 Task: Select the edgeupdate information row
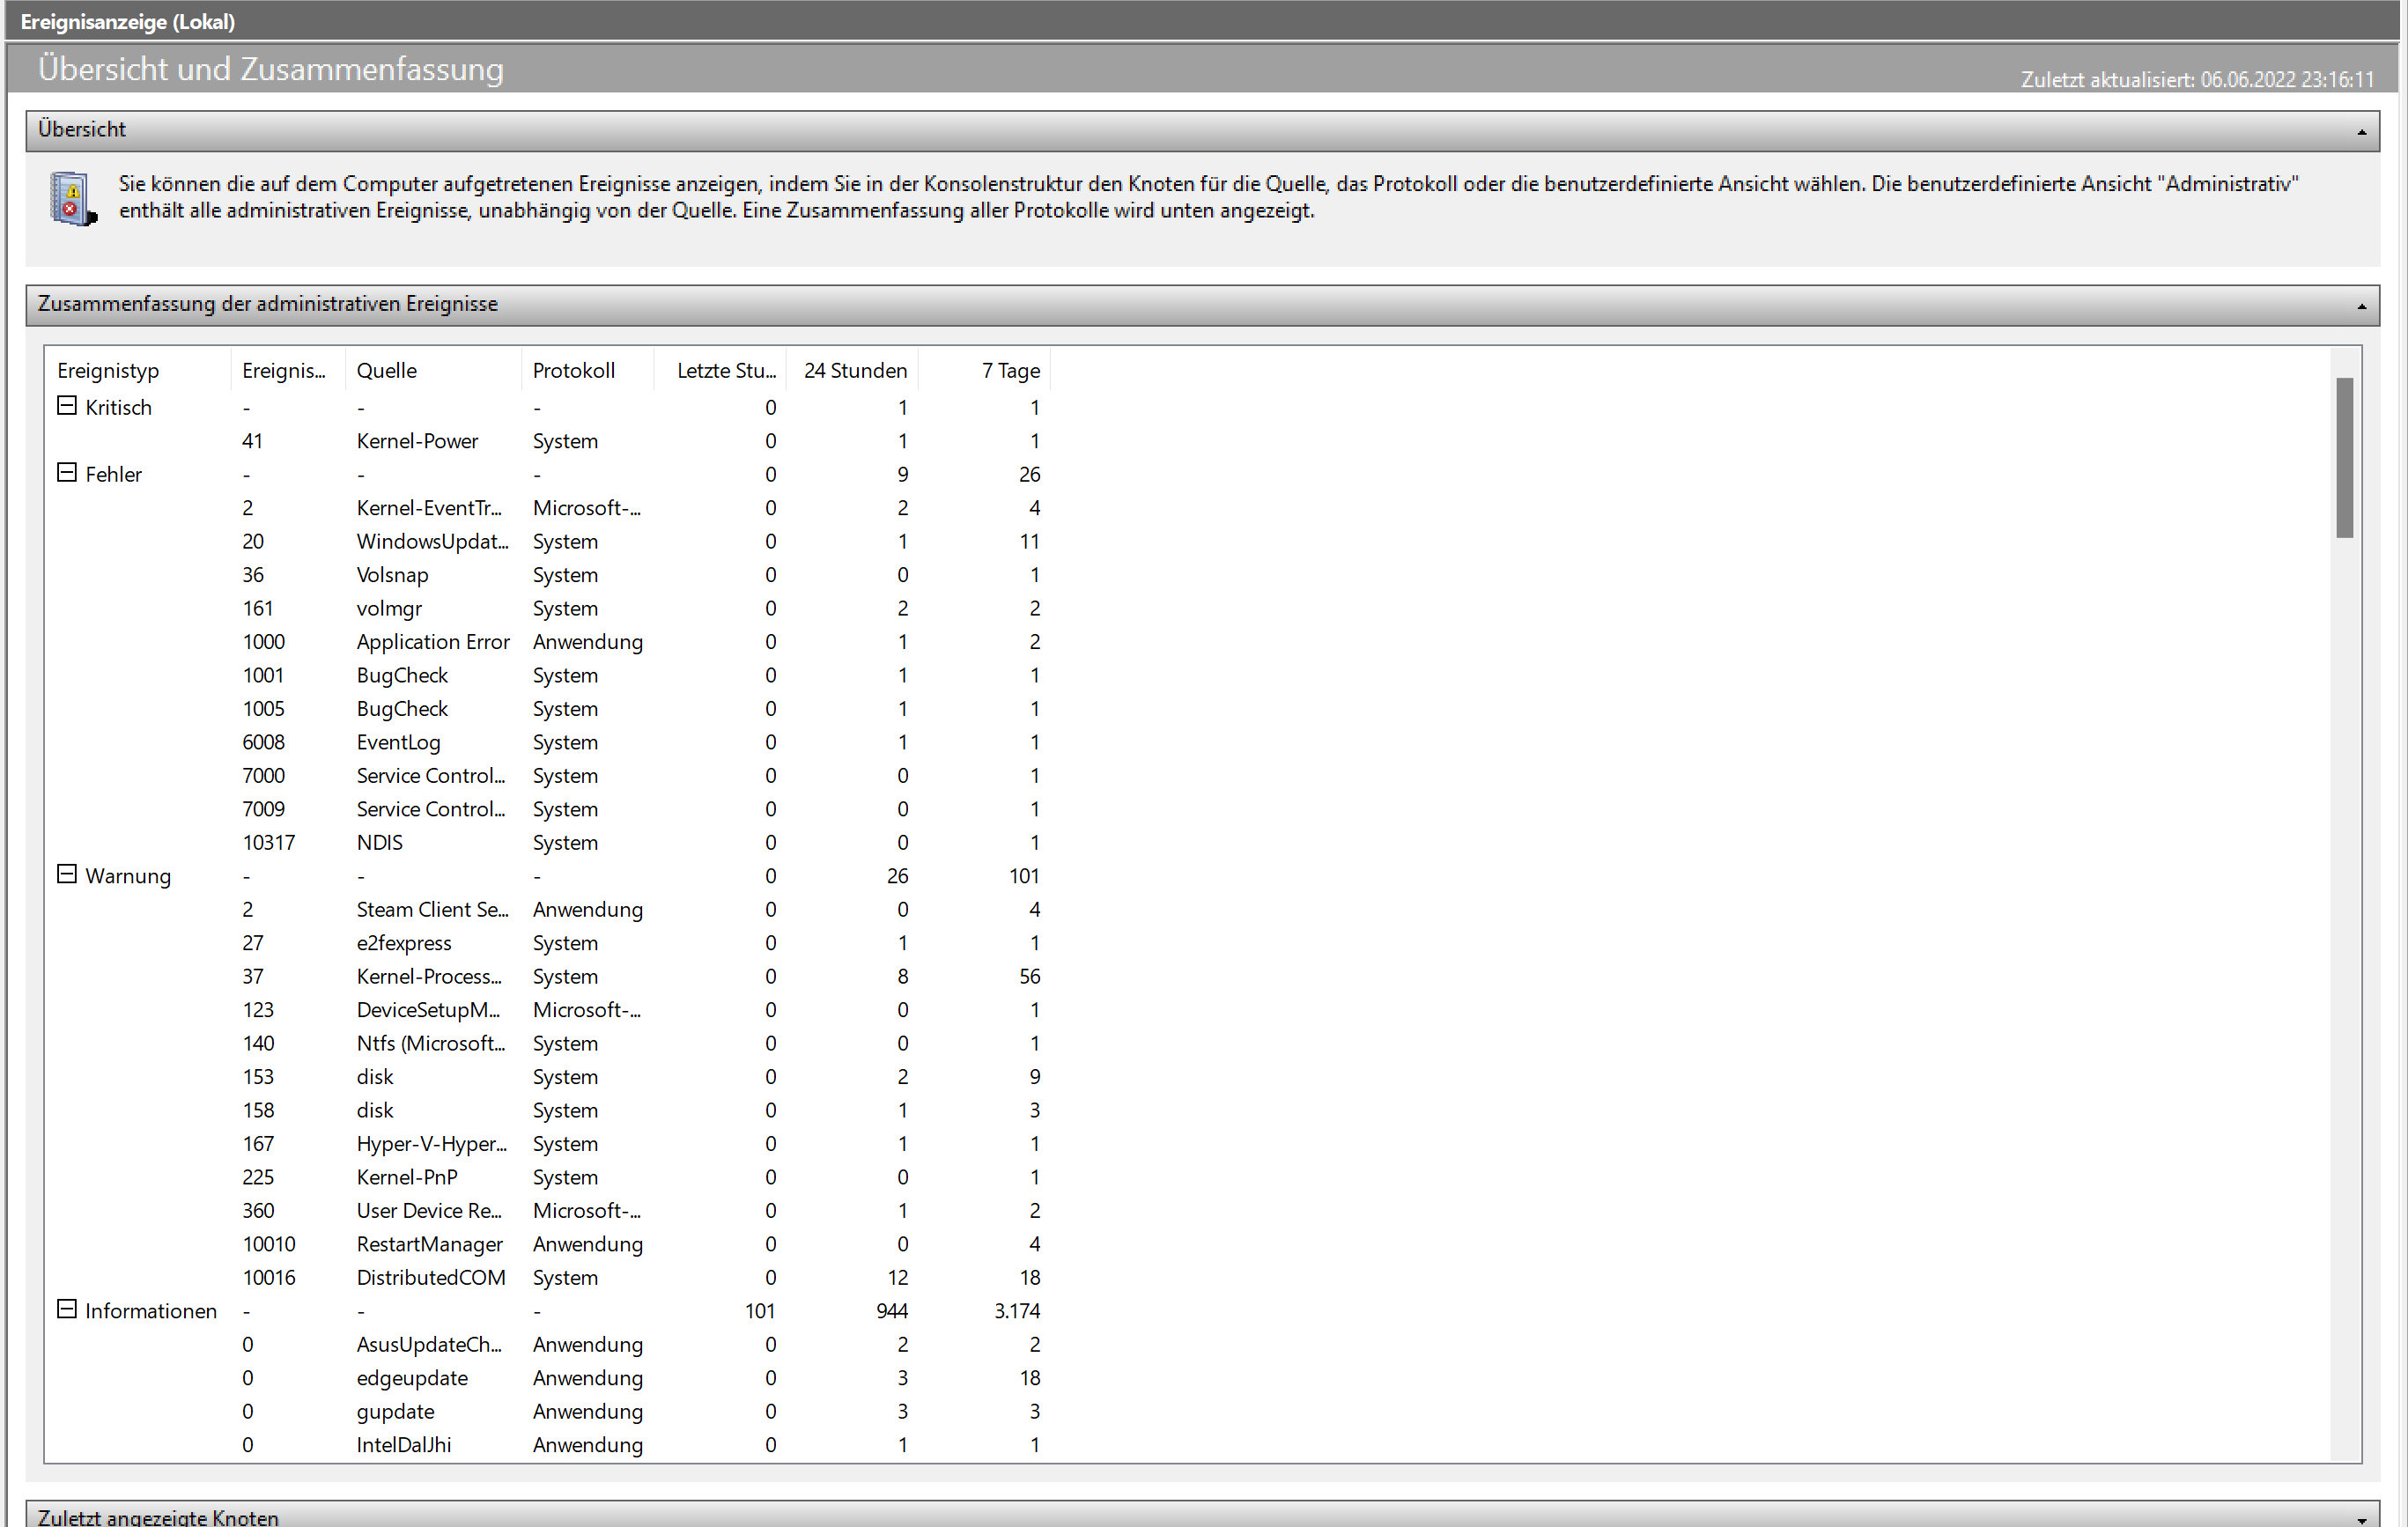coord(412,1378)
